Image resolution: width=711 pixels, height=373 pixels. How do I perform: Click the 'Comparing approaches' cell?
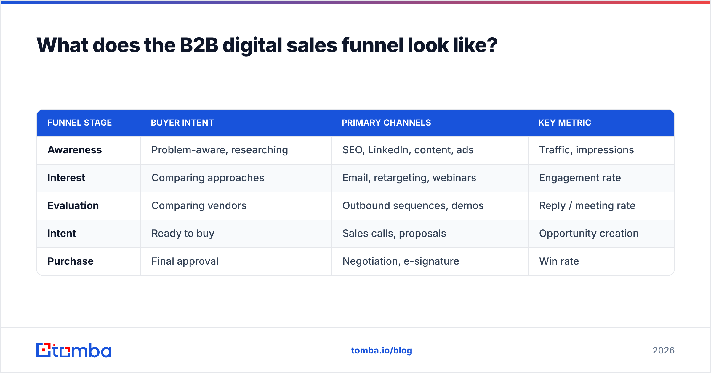coord(236,178)
